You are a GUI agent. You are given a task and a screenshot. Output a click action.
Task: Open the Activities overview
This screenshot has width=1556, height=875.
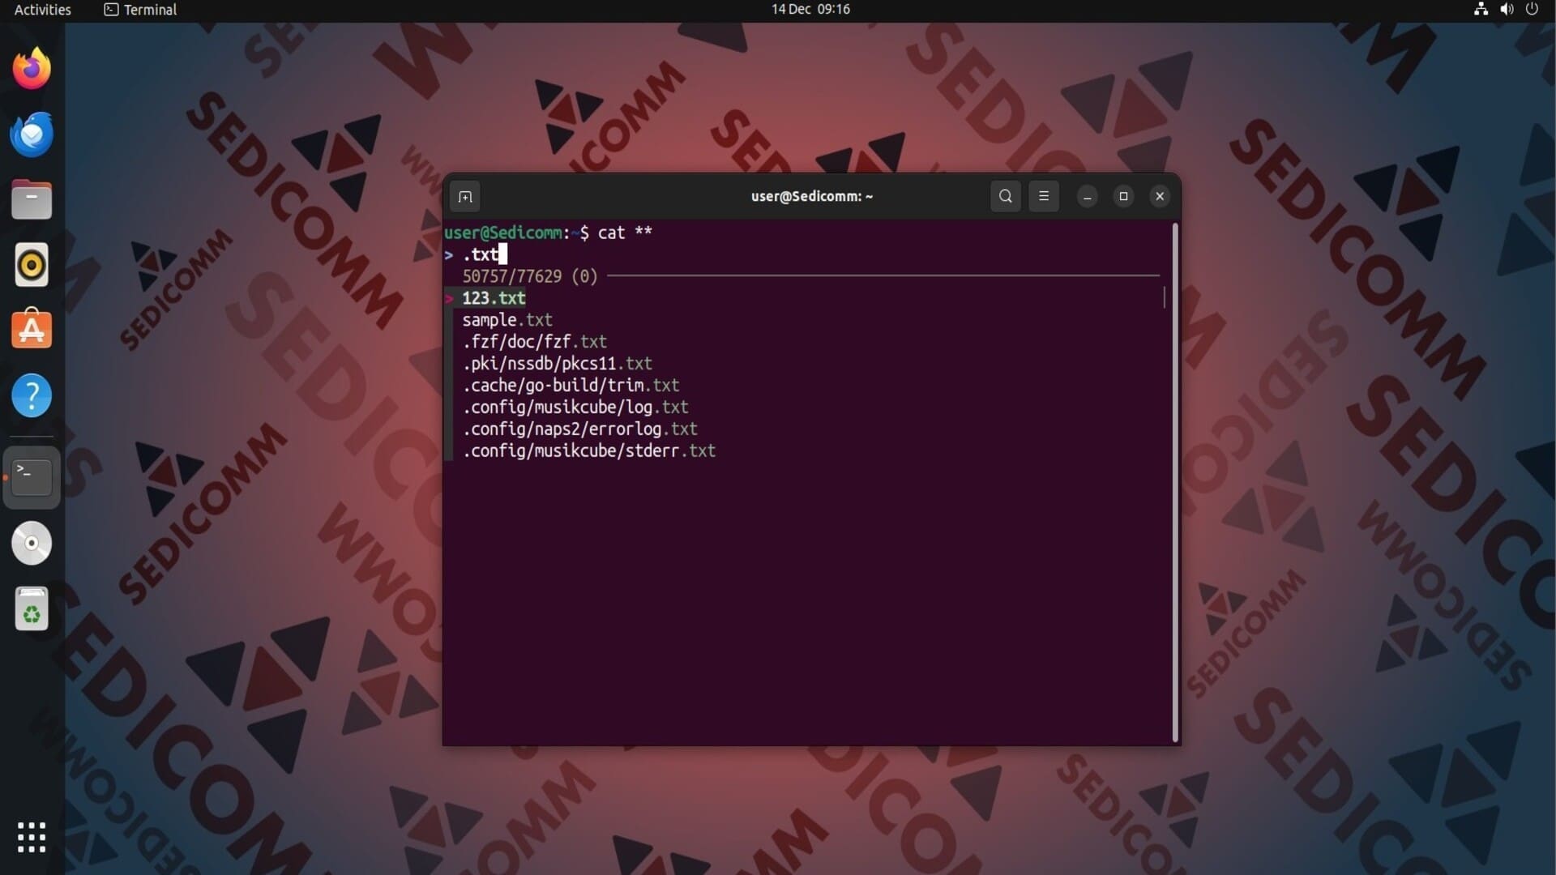[42, 10]
